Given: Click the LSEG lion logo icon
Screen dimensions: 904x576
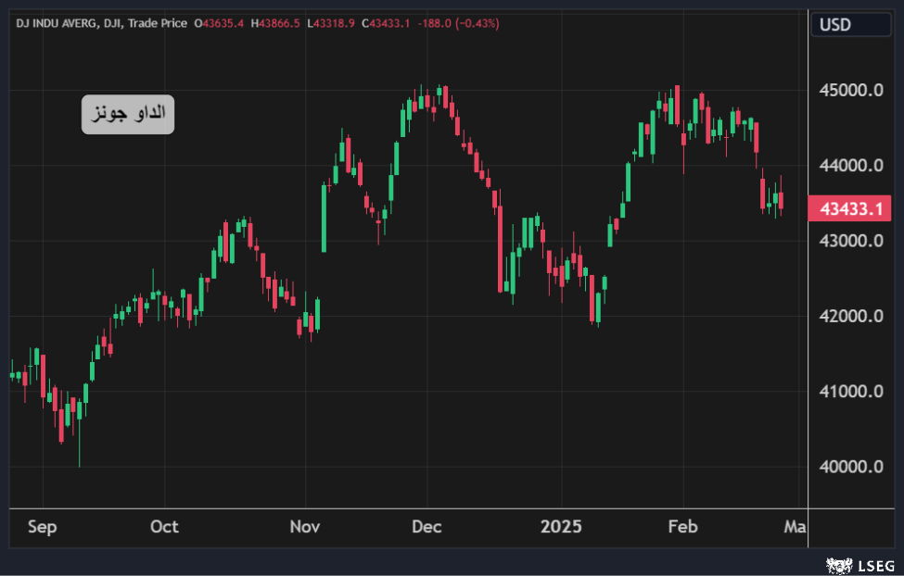Looking at the screenshot, I should click(x=839, y=564).
